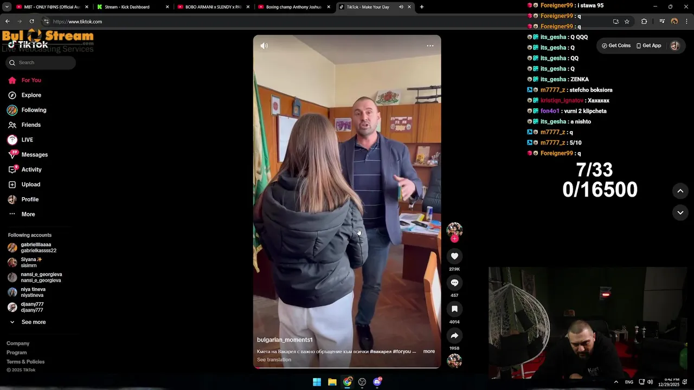Open File Explorer from taskbar

(332, 382)
